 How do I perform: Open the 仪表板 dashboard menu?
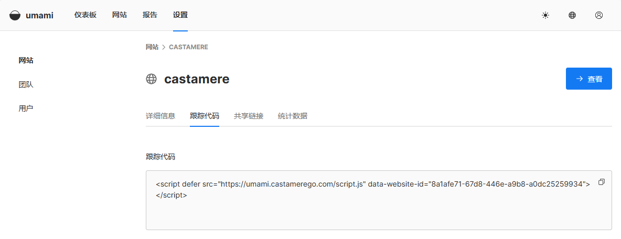coord(85,15)
